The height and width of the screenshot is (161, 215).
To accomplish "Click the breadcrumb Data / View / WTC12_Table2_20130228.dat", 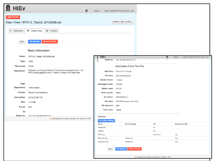I will click(33, 22).
